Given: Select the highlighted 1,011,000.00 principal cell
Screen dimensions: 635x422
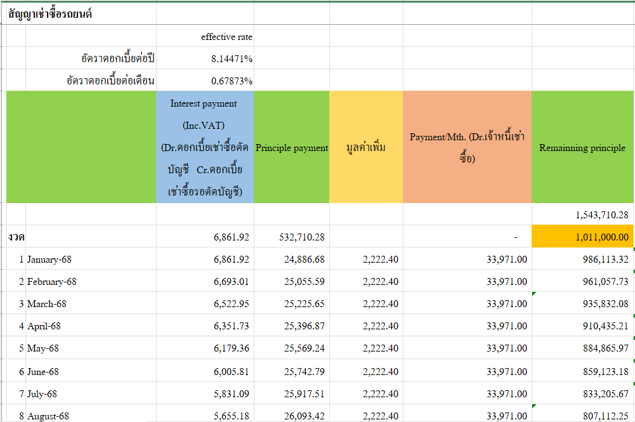Looking at the screenshot, I should (x=601, y=237).
